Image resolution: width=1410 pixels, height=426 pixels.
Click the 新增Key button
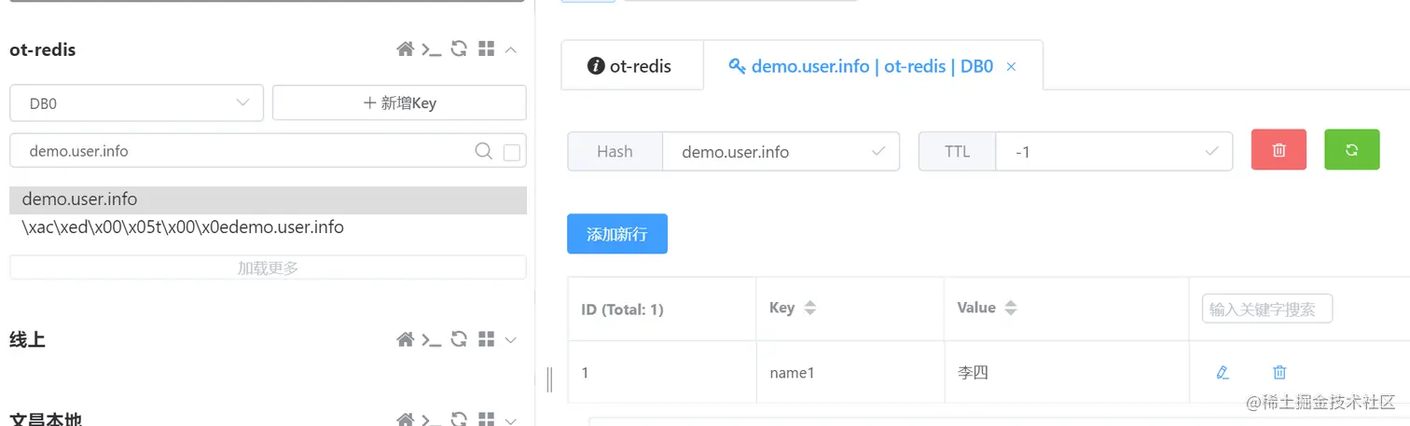click(x=399, y=103)
